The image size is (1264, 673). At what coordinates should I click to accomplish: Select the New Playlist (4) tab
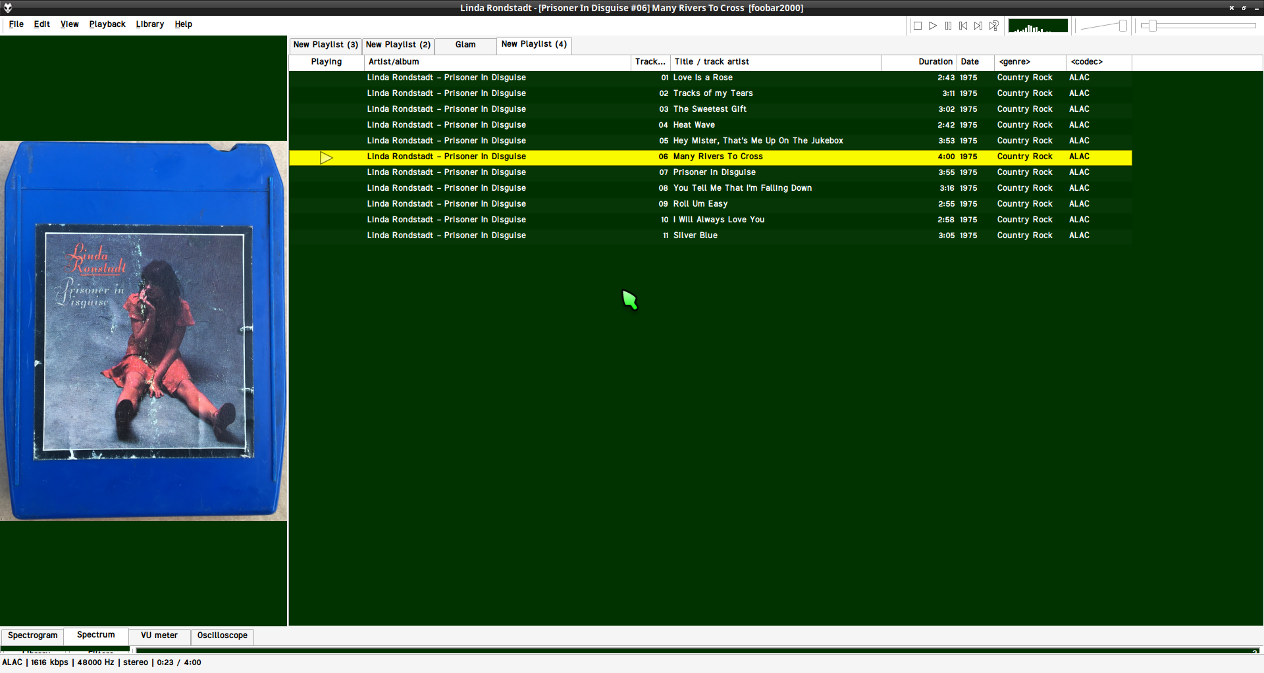534,44
